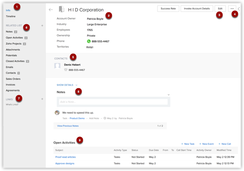
Task: Click the collapse panel arrow at right edge
Action: coord(239,9)
